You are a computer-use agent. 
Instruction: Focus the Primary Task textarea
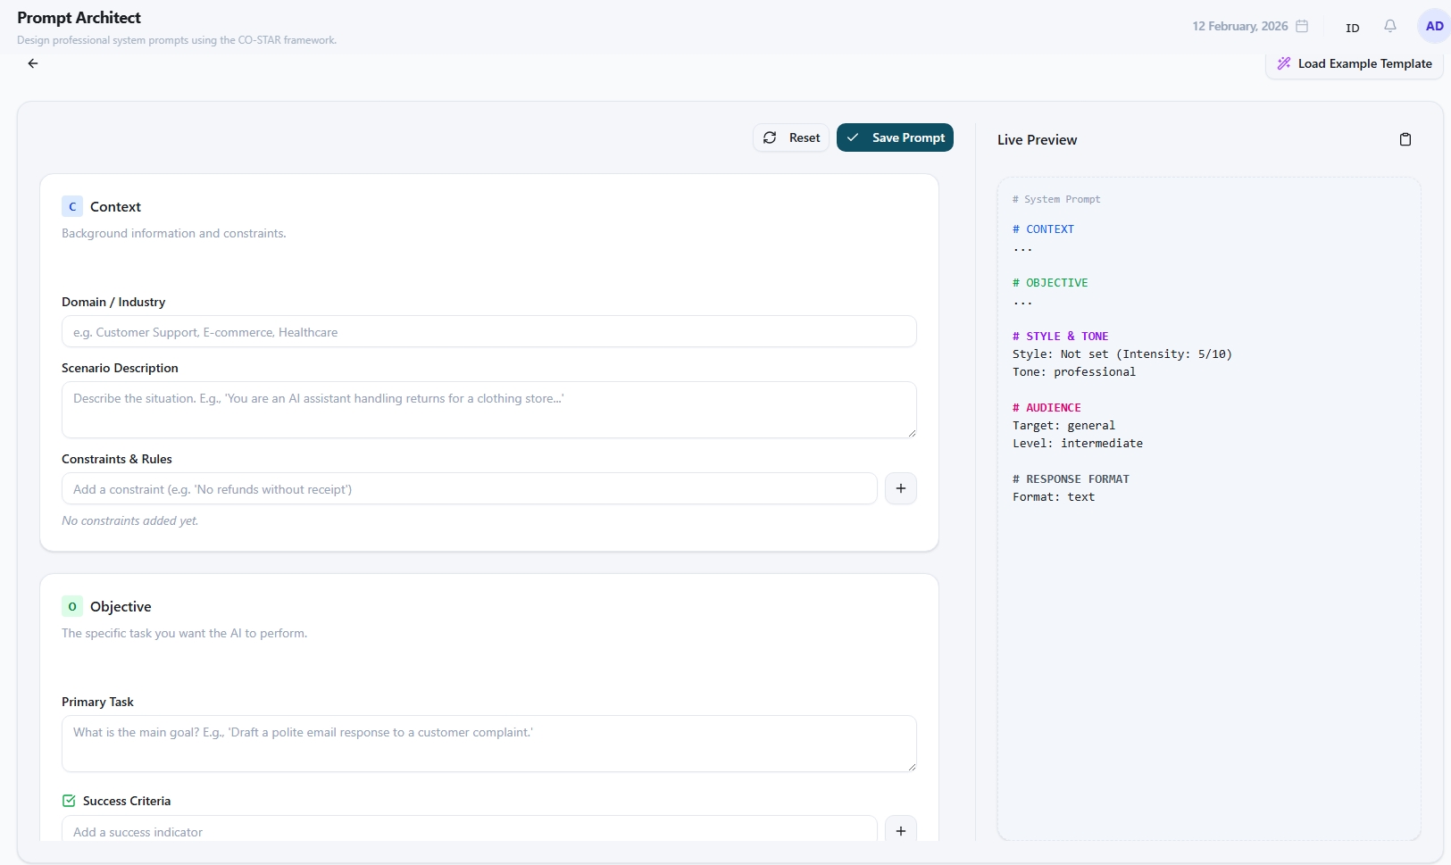coord(488,744)
